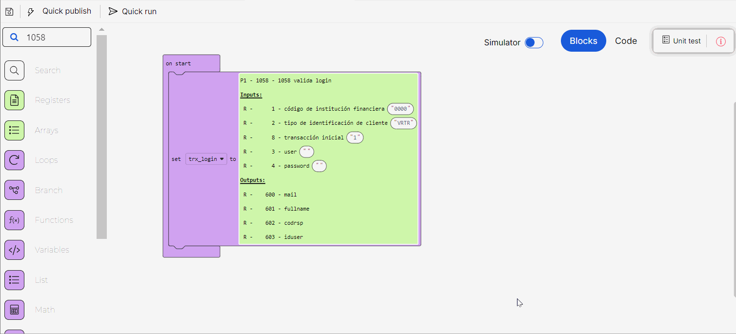Viewport: 736px width, 334px height.
Task: Toggle the Simulator switch
Action: pyautogui.click(x=534, y=43)
